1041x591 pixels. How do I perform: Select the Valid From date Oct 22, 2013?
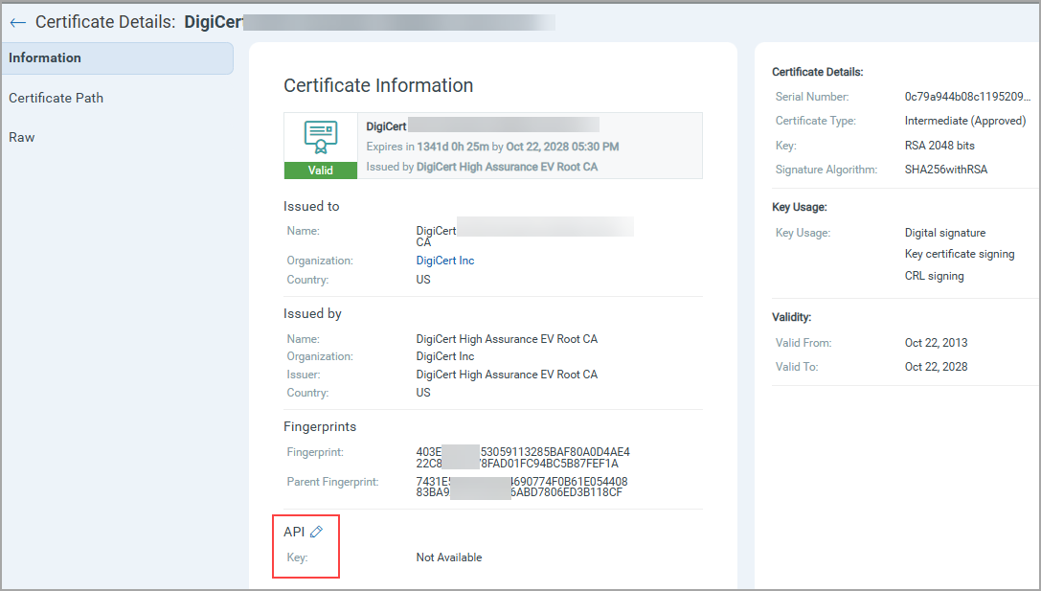[x=936, y=343]
